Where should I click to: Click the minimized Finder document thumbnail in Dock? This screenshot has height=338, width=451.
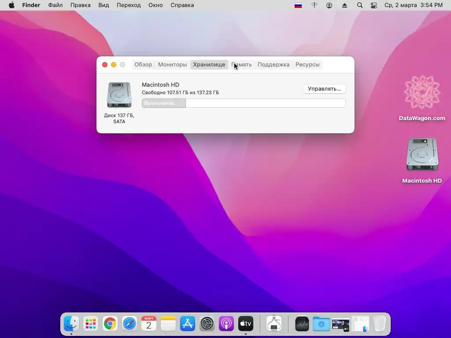coord(360,324)
